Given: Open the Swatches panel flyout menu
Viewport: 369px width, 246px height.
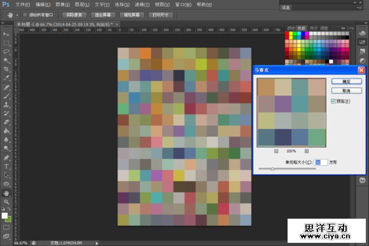Looking at the screenshot, I should (x=351, y=28).
